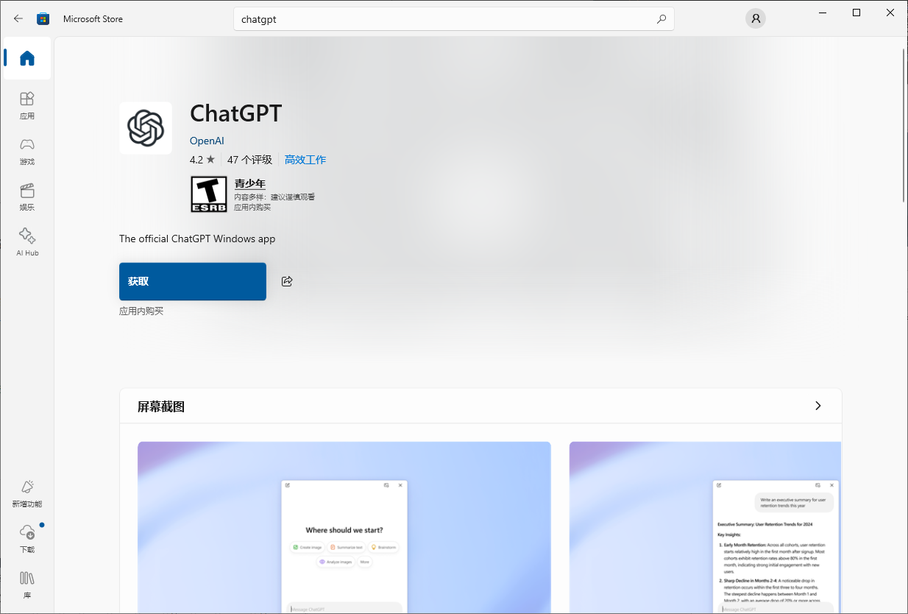Click the ESRB Teen rating badge
This screenshot has height=614, width=908.
tap(209, 194)
